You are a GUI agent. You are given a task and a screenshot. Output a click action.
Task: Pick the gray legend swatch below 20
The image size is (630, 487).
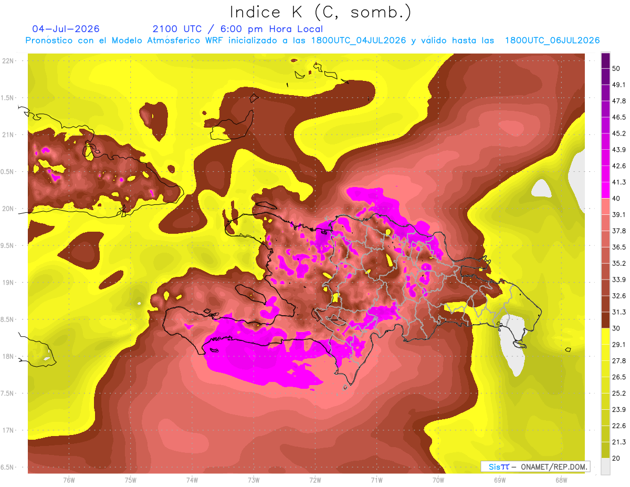606,466
